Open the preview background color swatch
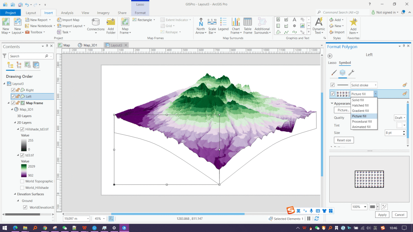This screenshot has height=232, width=413. pyautogui.click(x=372, y=207)
